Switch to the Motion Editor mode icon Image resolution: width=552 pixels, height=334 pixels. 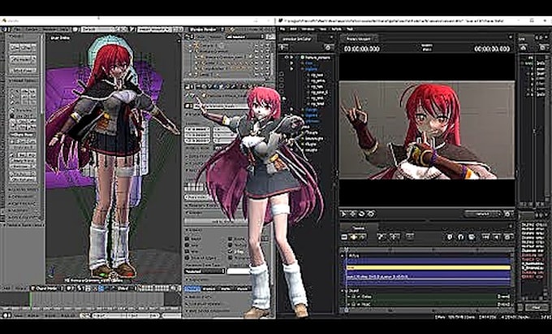[x=353, y=237]
